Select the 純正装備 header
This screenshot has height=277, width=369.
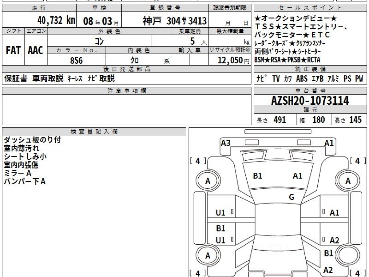point(310,69)
